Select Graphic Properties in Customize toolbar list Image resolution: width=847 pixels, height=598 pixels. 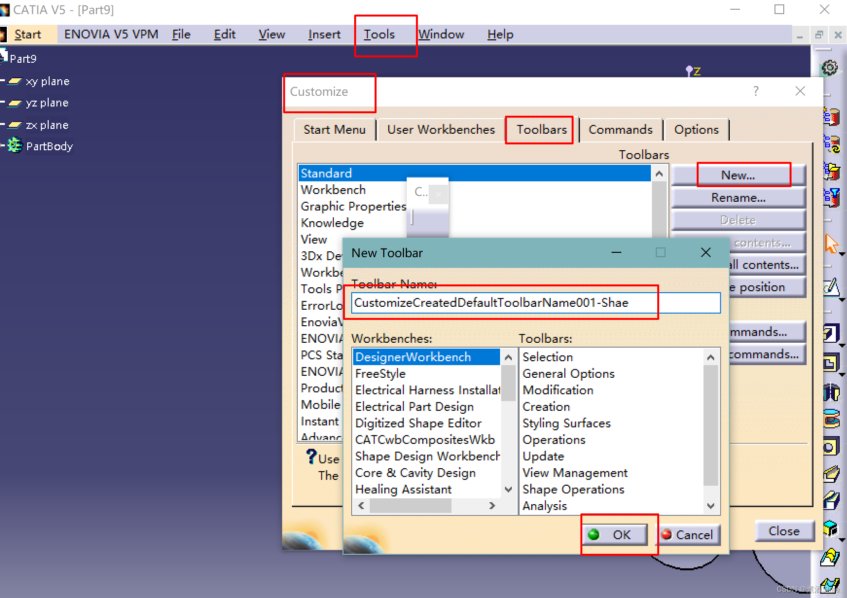[x=353, y=207]
